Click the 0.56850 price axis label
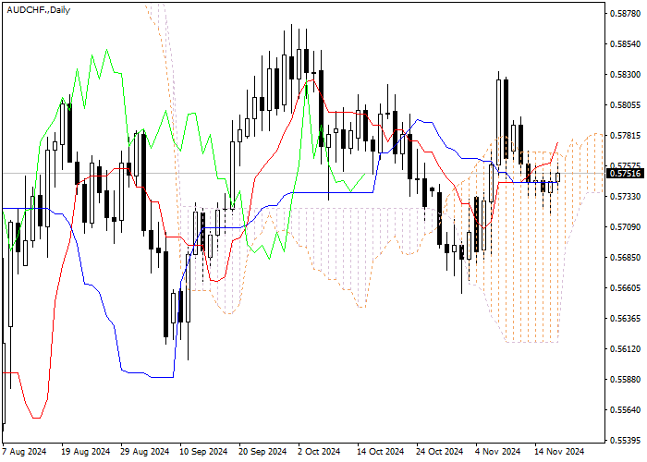Screen dimensions: 647x462 pos(626,258)
